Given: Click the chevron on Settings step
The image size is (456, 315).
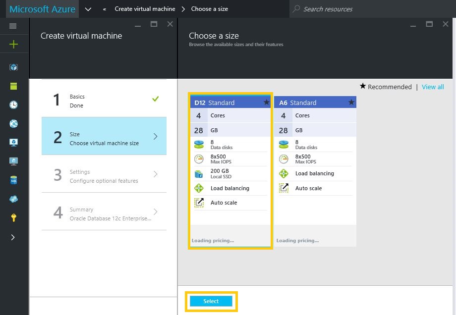Looking at the screenshot, I should (x=155, y=174).
